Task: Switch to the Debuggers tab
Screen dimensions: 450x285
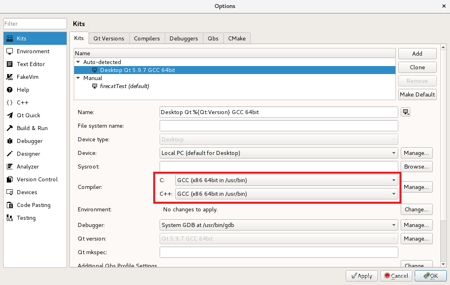Action: pyautogui.click(x=184, y=38)
